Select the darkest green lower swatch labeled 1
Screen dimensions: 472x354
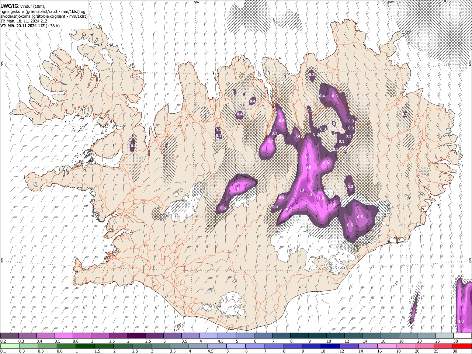[85, 346]
